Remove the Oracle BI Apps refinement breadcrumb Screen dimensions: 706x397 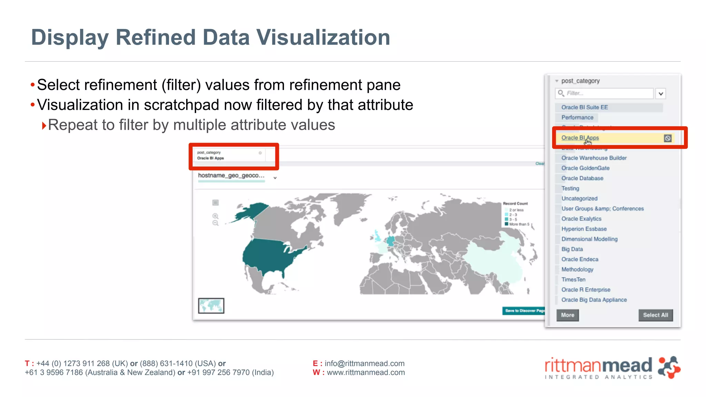tap(260, 153)
